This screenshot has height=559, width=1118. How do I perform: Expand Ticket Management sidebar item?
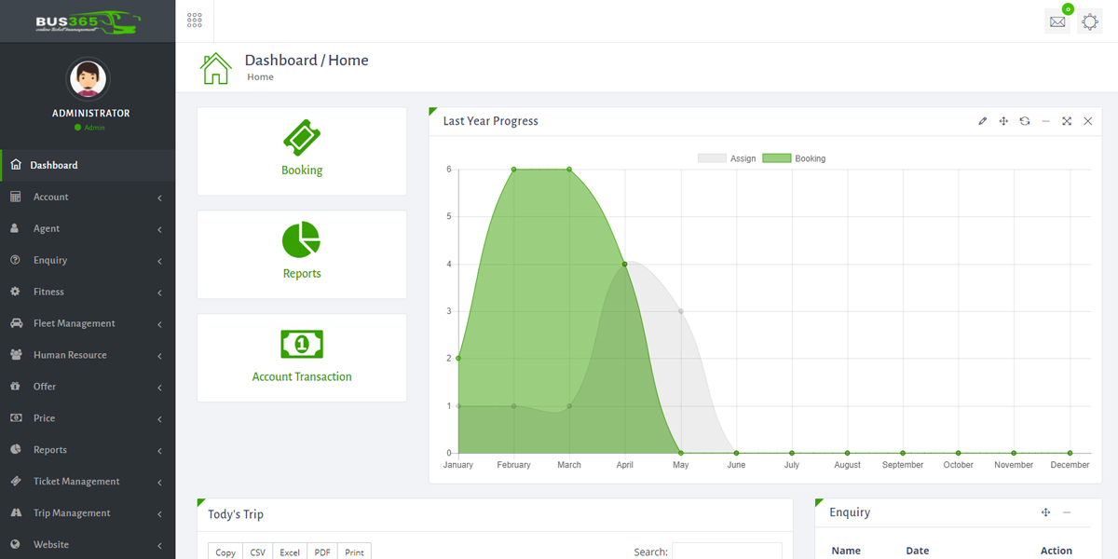pos(87,482)
